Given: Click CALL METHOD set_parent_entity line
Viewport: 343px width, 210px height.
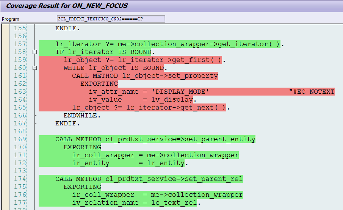Looking at the screenshot, I should point(155,139).
